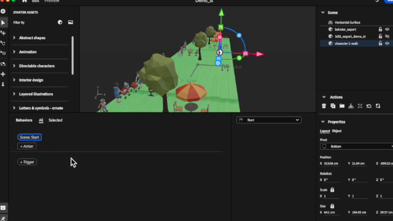Click the + Action button

[27, 146]
